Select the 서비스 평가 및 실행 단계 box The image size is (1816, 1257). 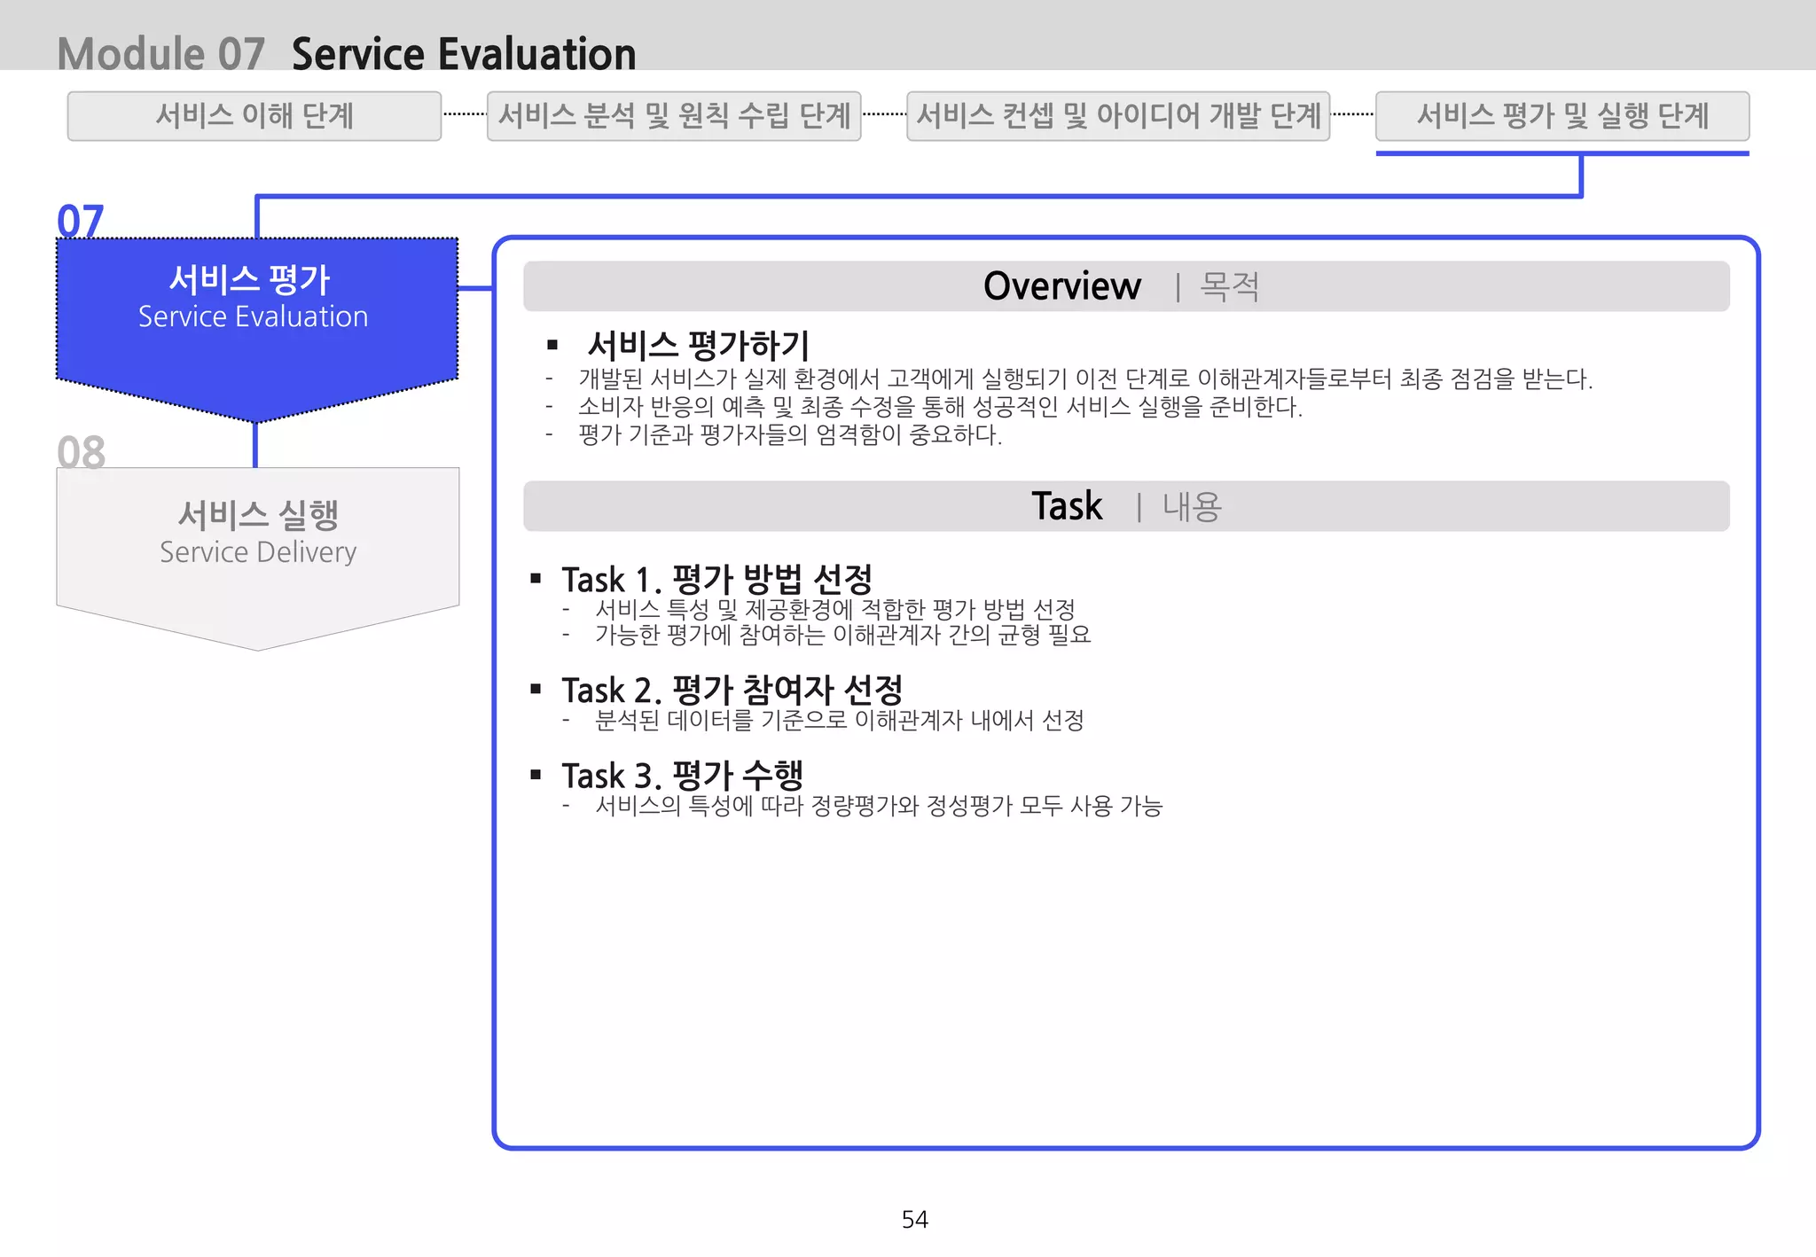coord(1562,116)
